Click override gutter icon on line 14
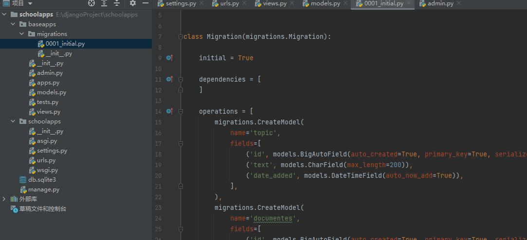 [x=170, y=111]
